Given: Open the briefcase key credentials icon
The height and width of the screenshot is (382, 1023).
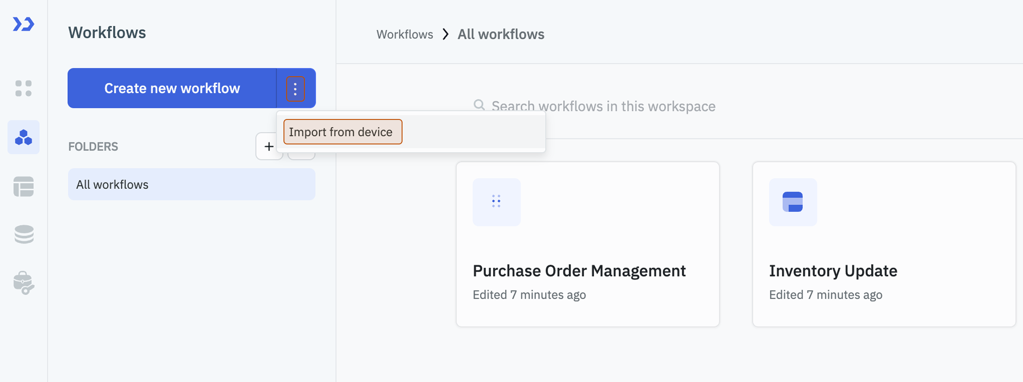Looking at the screenshot, I should point(24,283).
